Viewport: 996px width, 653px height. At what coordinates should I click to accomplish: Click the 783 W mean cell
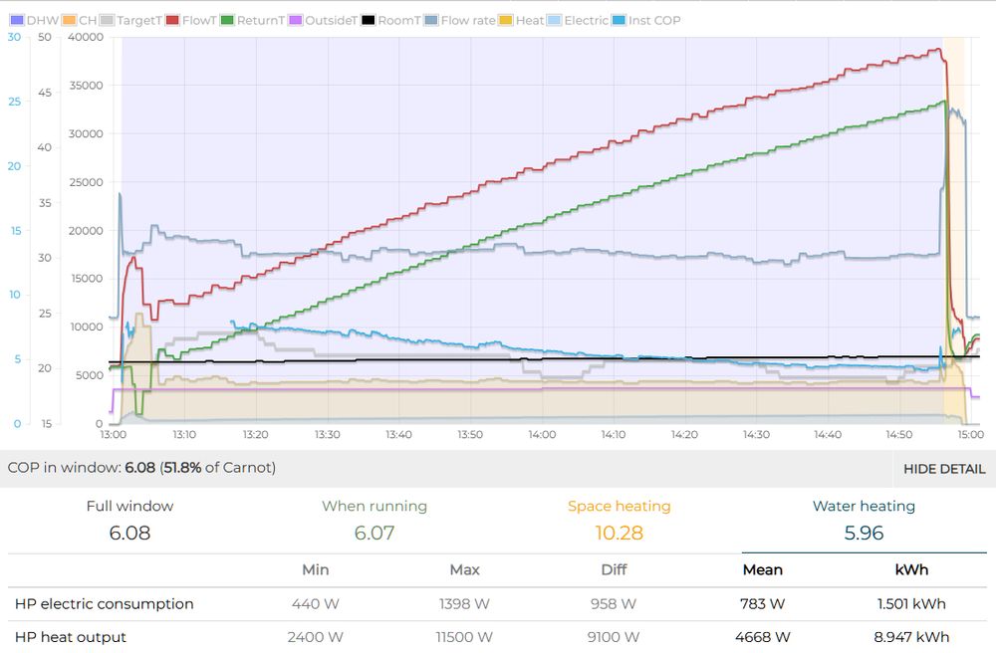coord(762,603)
